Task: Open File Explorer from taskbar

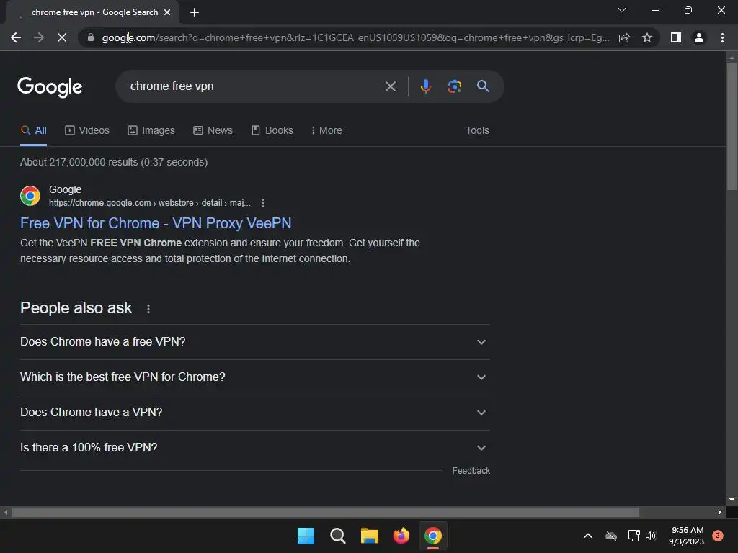Action: (x=370, y=536)
